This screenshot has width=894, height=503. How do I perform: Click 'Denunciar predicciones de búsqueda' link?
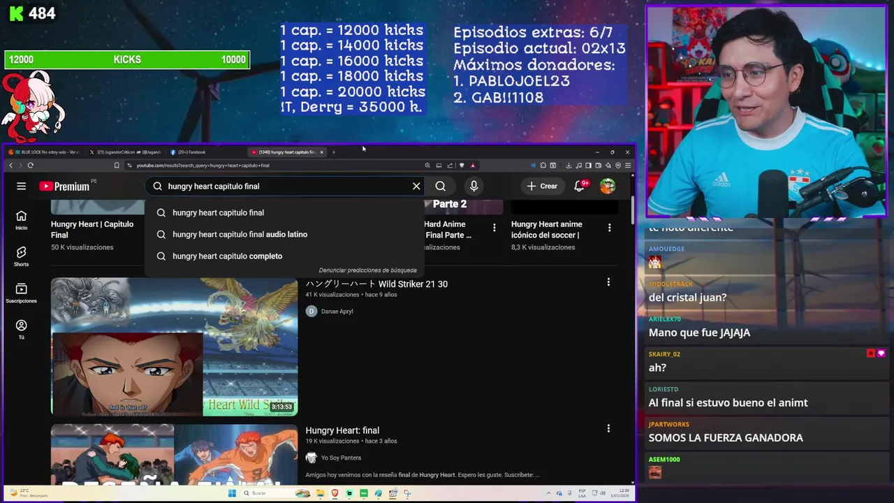coord(367,270)
